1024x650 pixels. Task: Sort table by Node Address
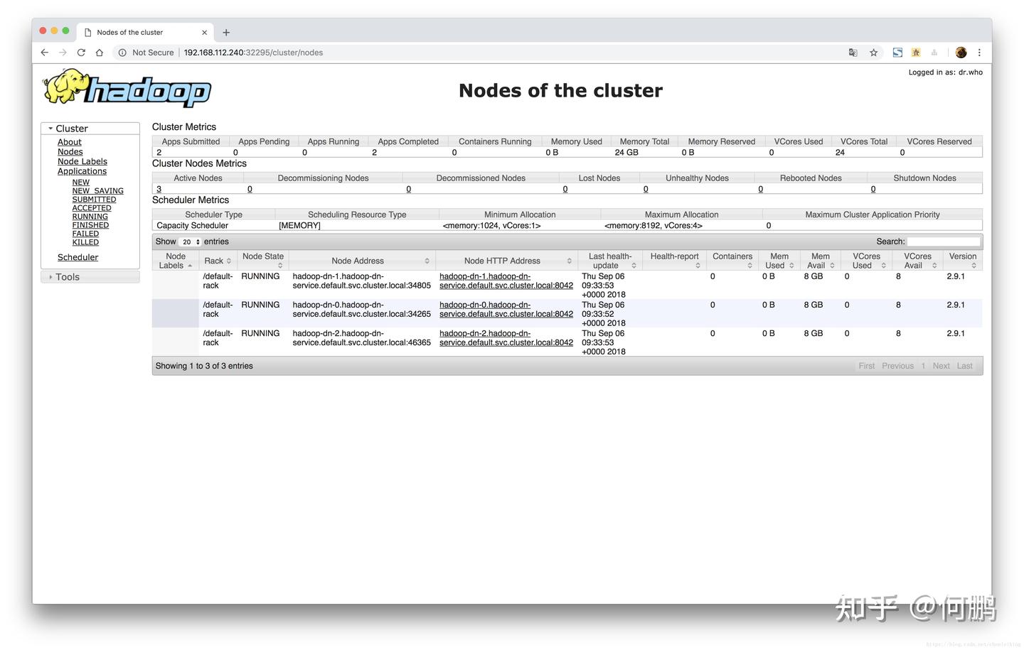pos(362,261)
